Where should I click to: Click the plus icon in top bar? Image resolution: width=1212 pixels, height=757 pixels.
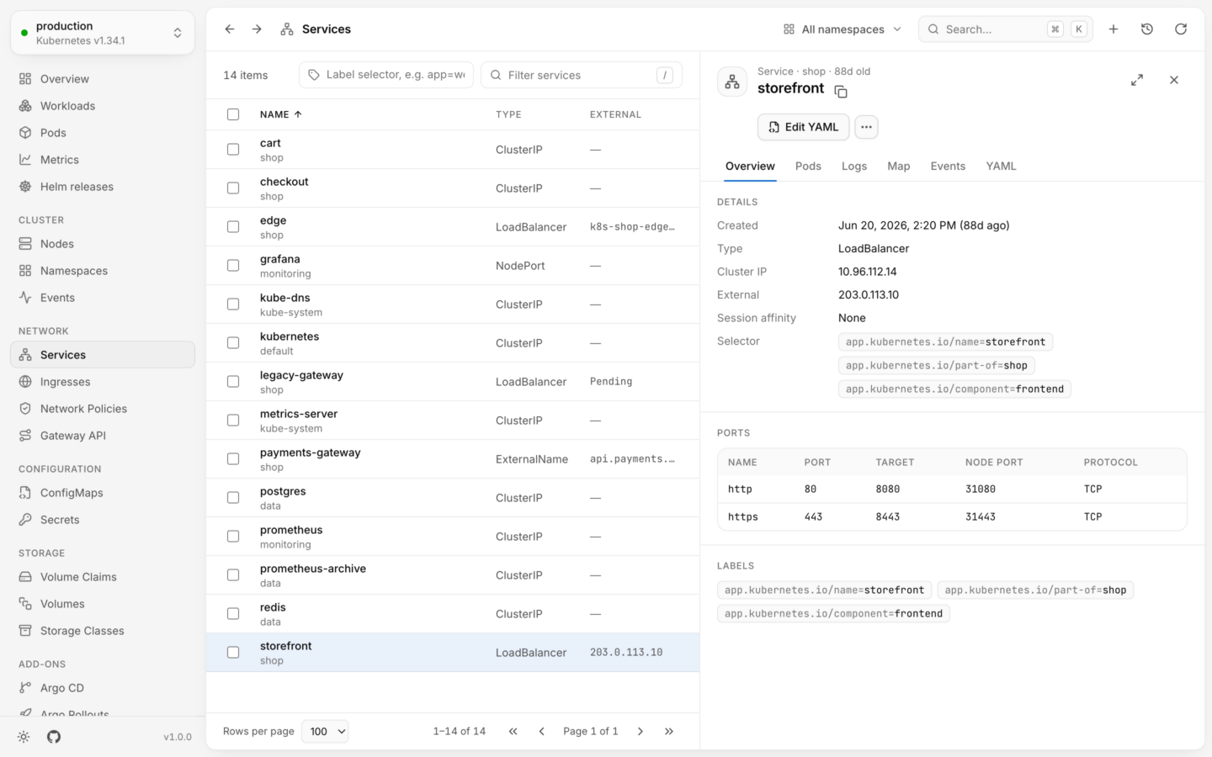[x=1114, y=29]
